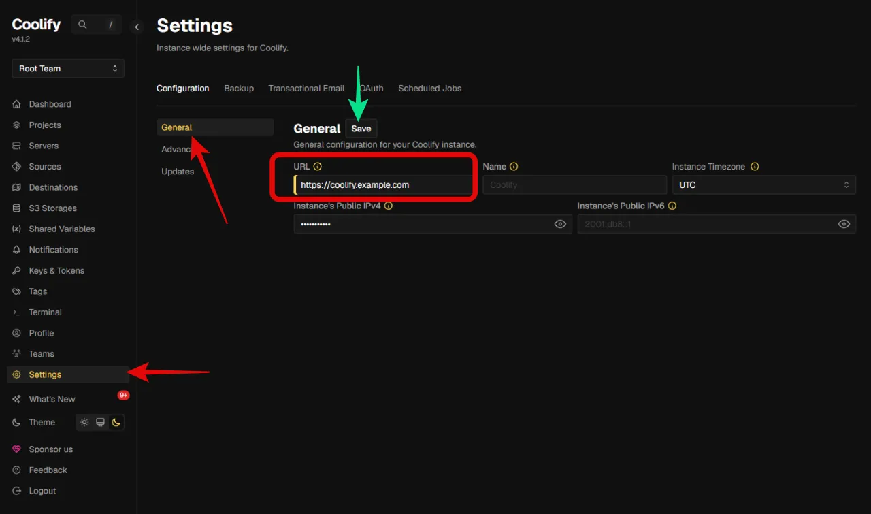871x514 pixels.
Task: Open the Root Team selector dropdown
Action: [x=68, y=69]
